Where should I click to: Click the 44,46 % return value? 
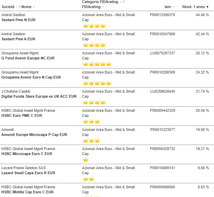pyautogui.click(x=202, y=15)
